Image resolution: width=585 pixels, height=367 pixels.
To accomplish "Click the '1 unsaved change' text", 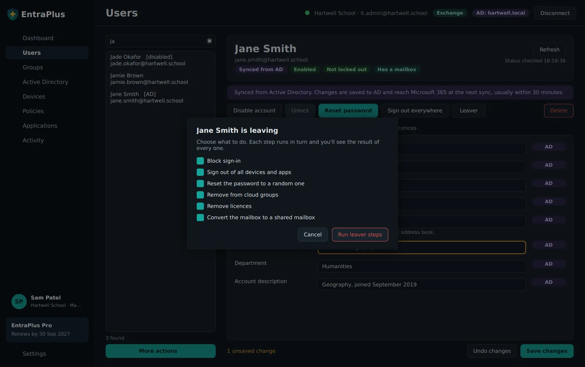I will pos(251,351).
